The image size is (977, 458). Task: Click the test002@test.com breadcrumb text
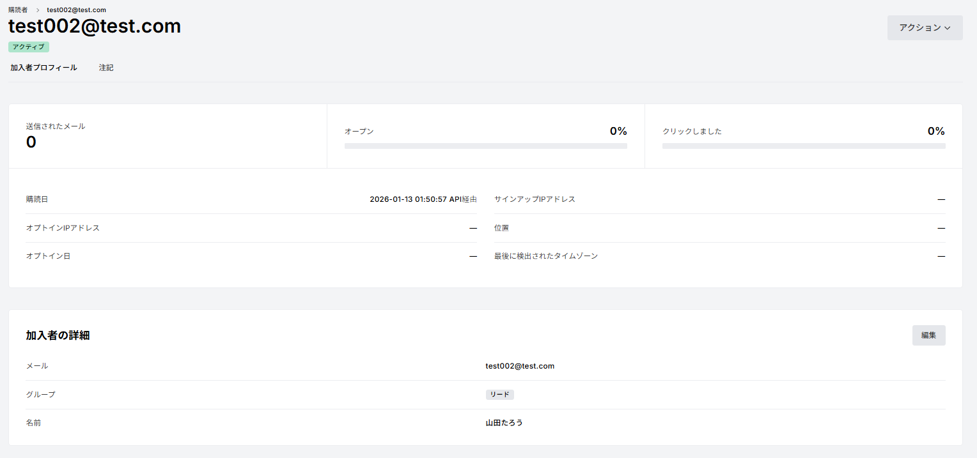[77, 10]
